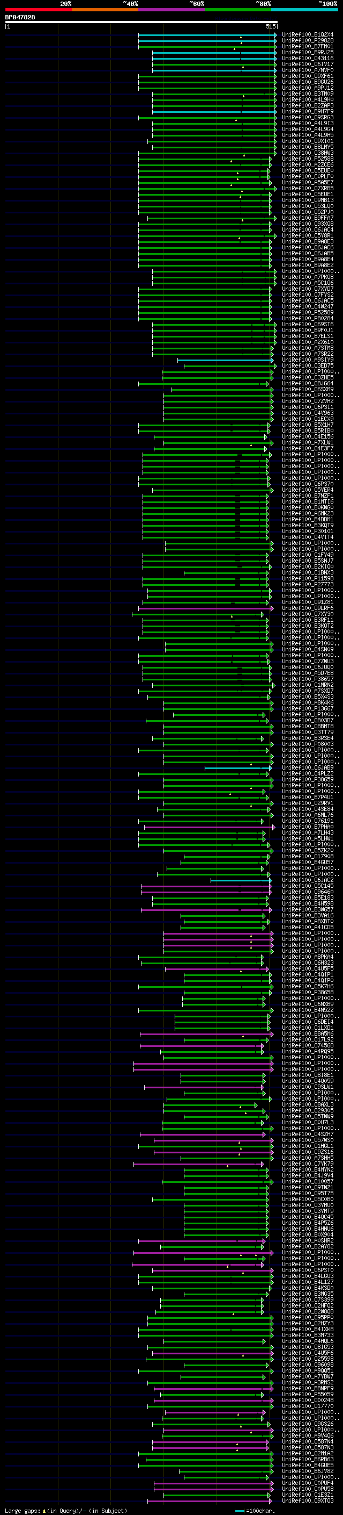
Task: Open hit UniRef100_A2ZCE6
Action: click(x=308, y=164)
